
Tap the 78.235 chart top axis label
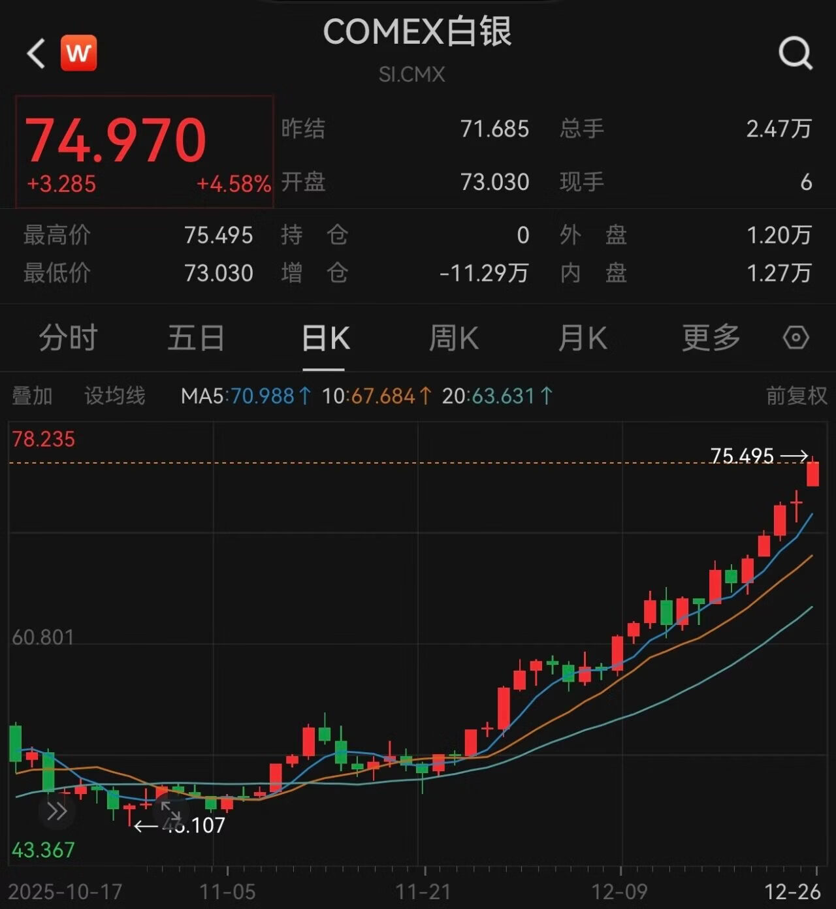coord(44,439)
